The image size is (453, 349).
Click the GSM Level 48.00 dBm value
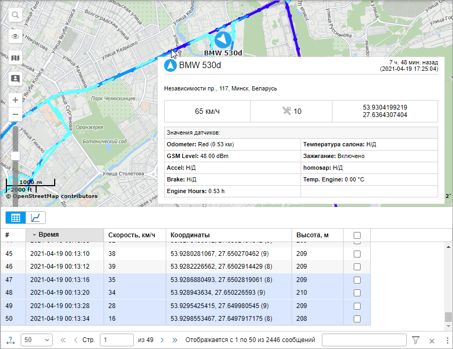[x=215, y=156]
